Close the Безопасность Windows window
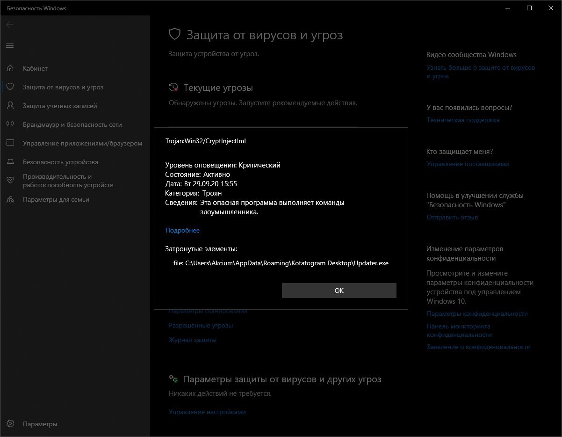Viewport: 562px width, 437px height. point(551,8)
